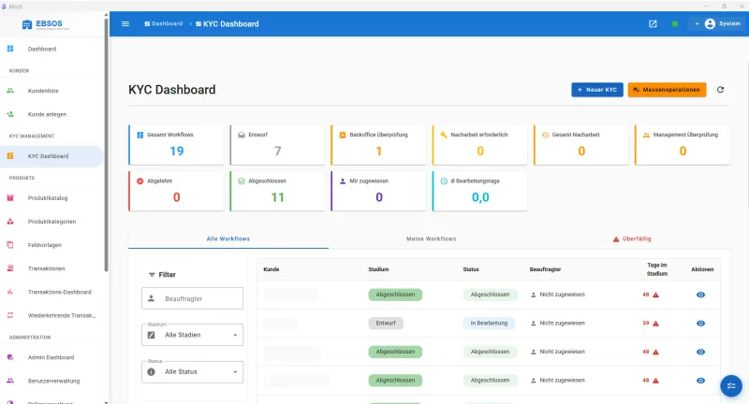Click the In Bearbeitung status chip

489,324
